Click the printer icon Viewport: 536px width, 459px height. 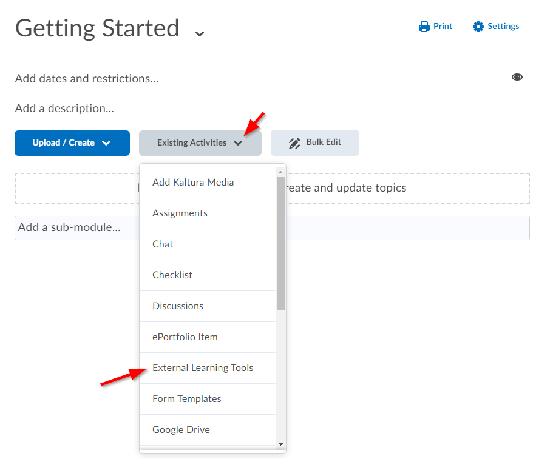[424, 27]
